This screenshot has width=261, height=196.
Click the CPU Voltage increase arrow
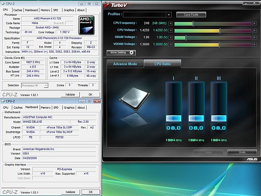click(x=254, y=31)
